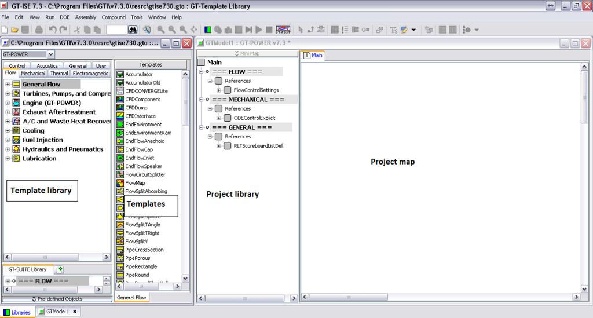Click the Accumulator template icon
The width and height of the screenshot is (593, 318).
click(x=120, y=74)
